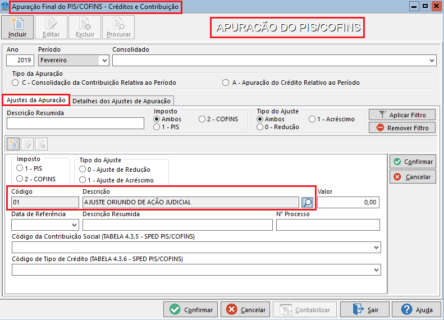
Task: Switch to Ajustes da Apuração tab
Action: pos(36,100)
